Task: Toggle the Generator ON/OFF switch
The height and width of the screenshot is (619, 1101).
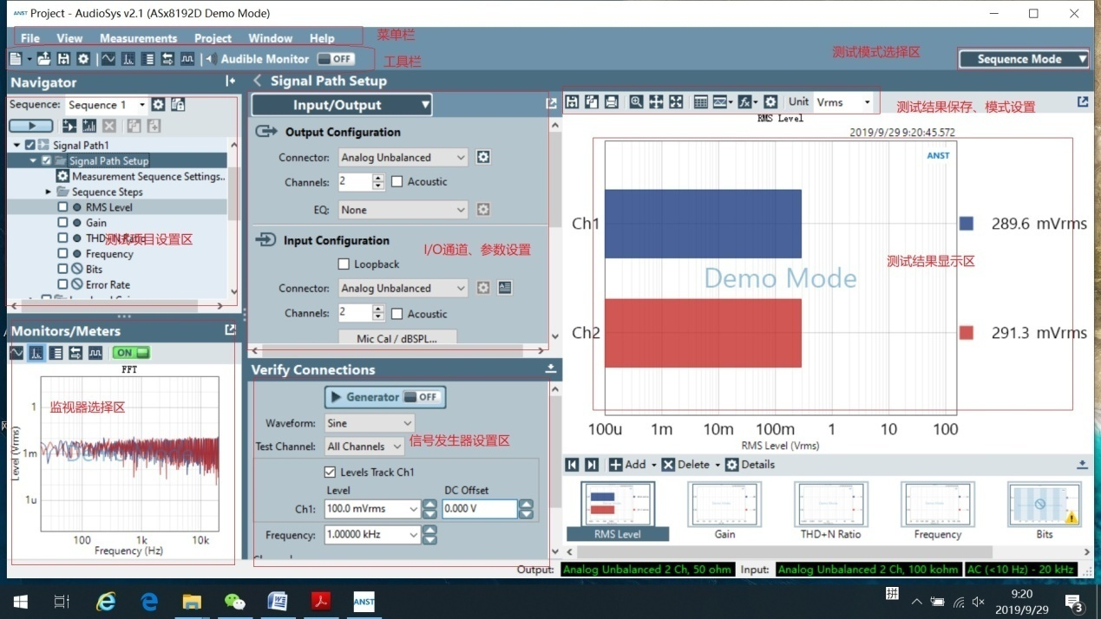Action: (x=422, y=397)
